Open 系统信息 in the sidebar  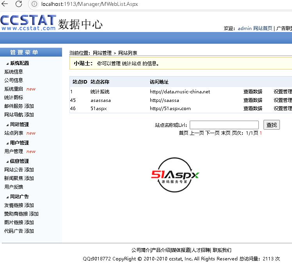(14, 72)
